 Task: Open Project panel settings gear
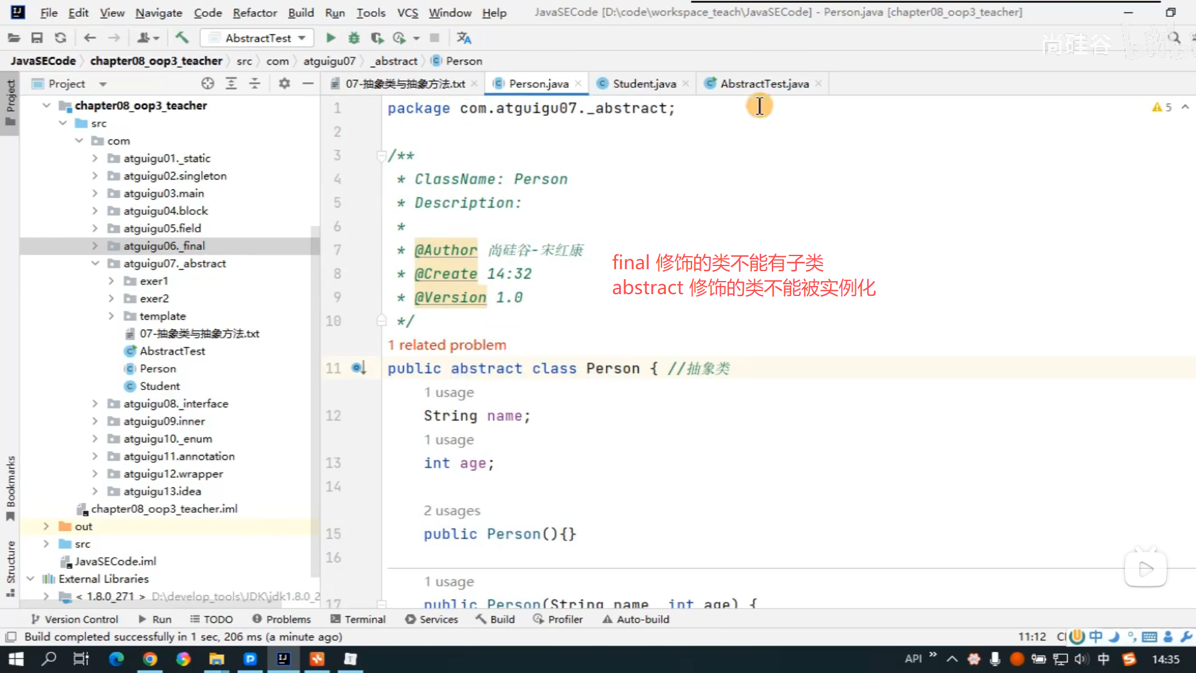click(284, 84)
